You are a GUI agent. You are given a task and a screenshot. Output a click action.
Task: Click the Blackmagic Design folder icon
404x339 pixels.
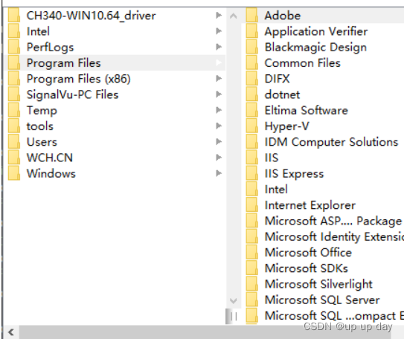click(251, 47)
